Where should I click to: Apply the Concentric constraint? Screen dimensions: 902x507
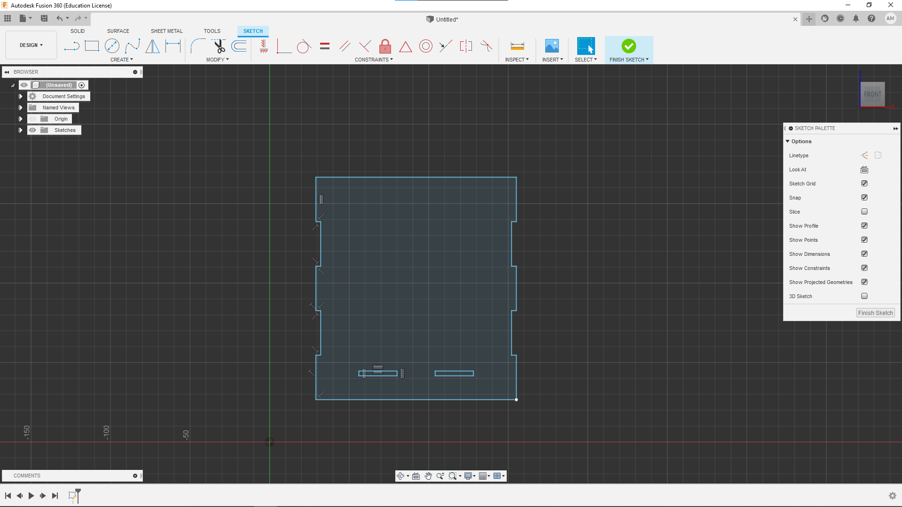(x=425, y=46)
